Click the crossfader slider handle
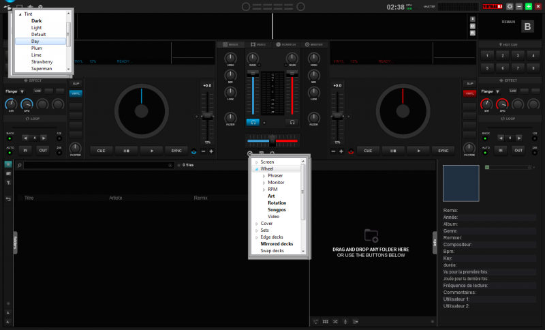 (272, 139)
